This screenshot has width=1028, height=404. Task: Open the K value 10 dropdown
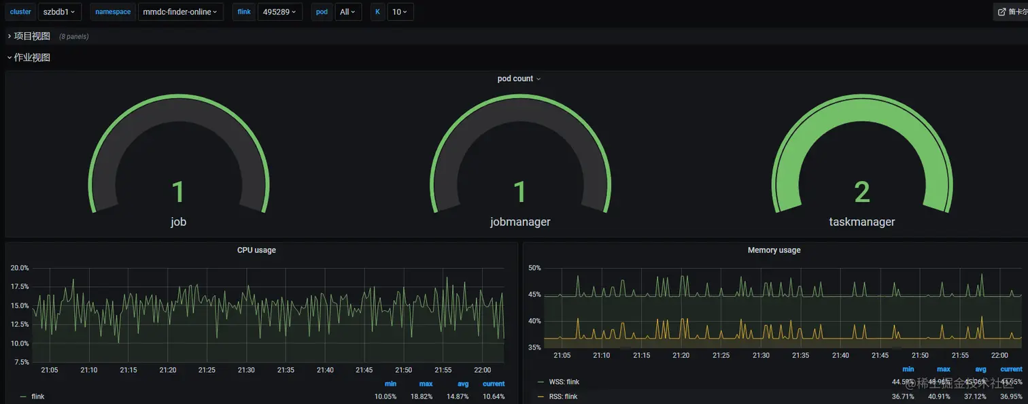click(x=400, y=12)
